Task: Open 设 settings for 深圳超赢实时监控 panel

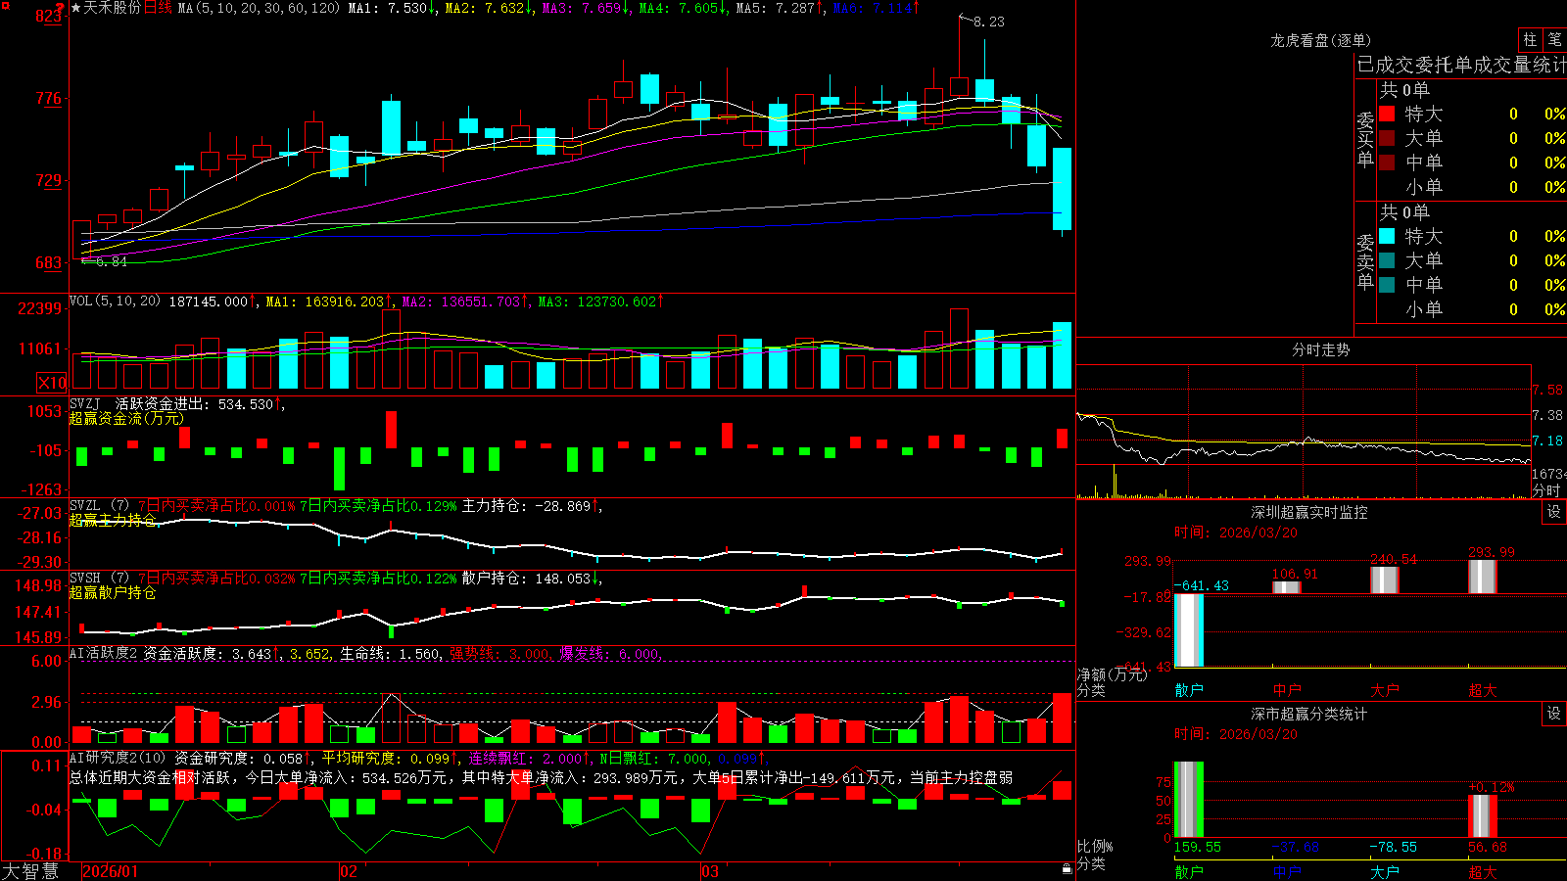Action: [1553, 512]
